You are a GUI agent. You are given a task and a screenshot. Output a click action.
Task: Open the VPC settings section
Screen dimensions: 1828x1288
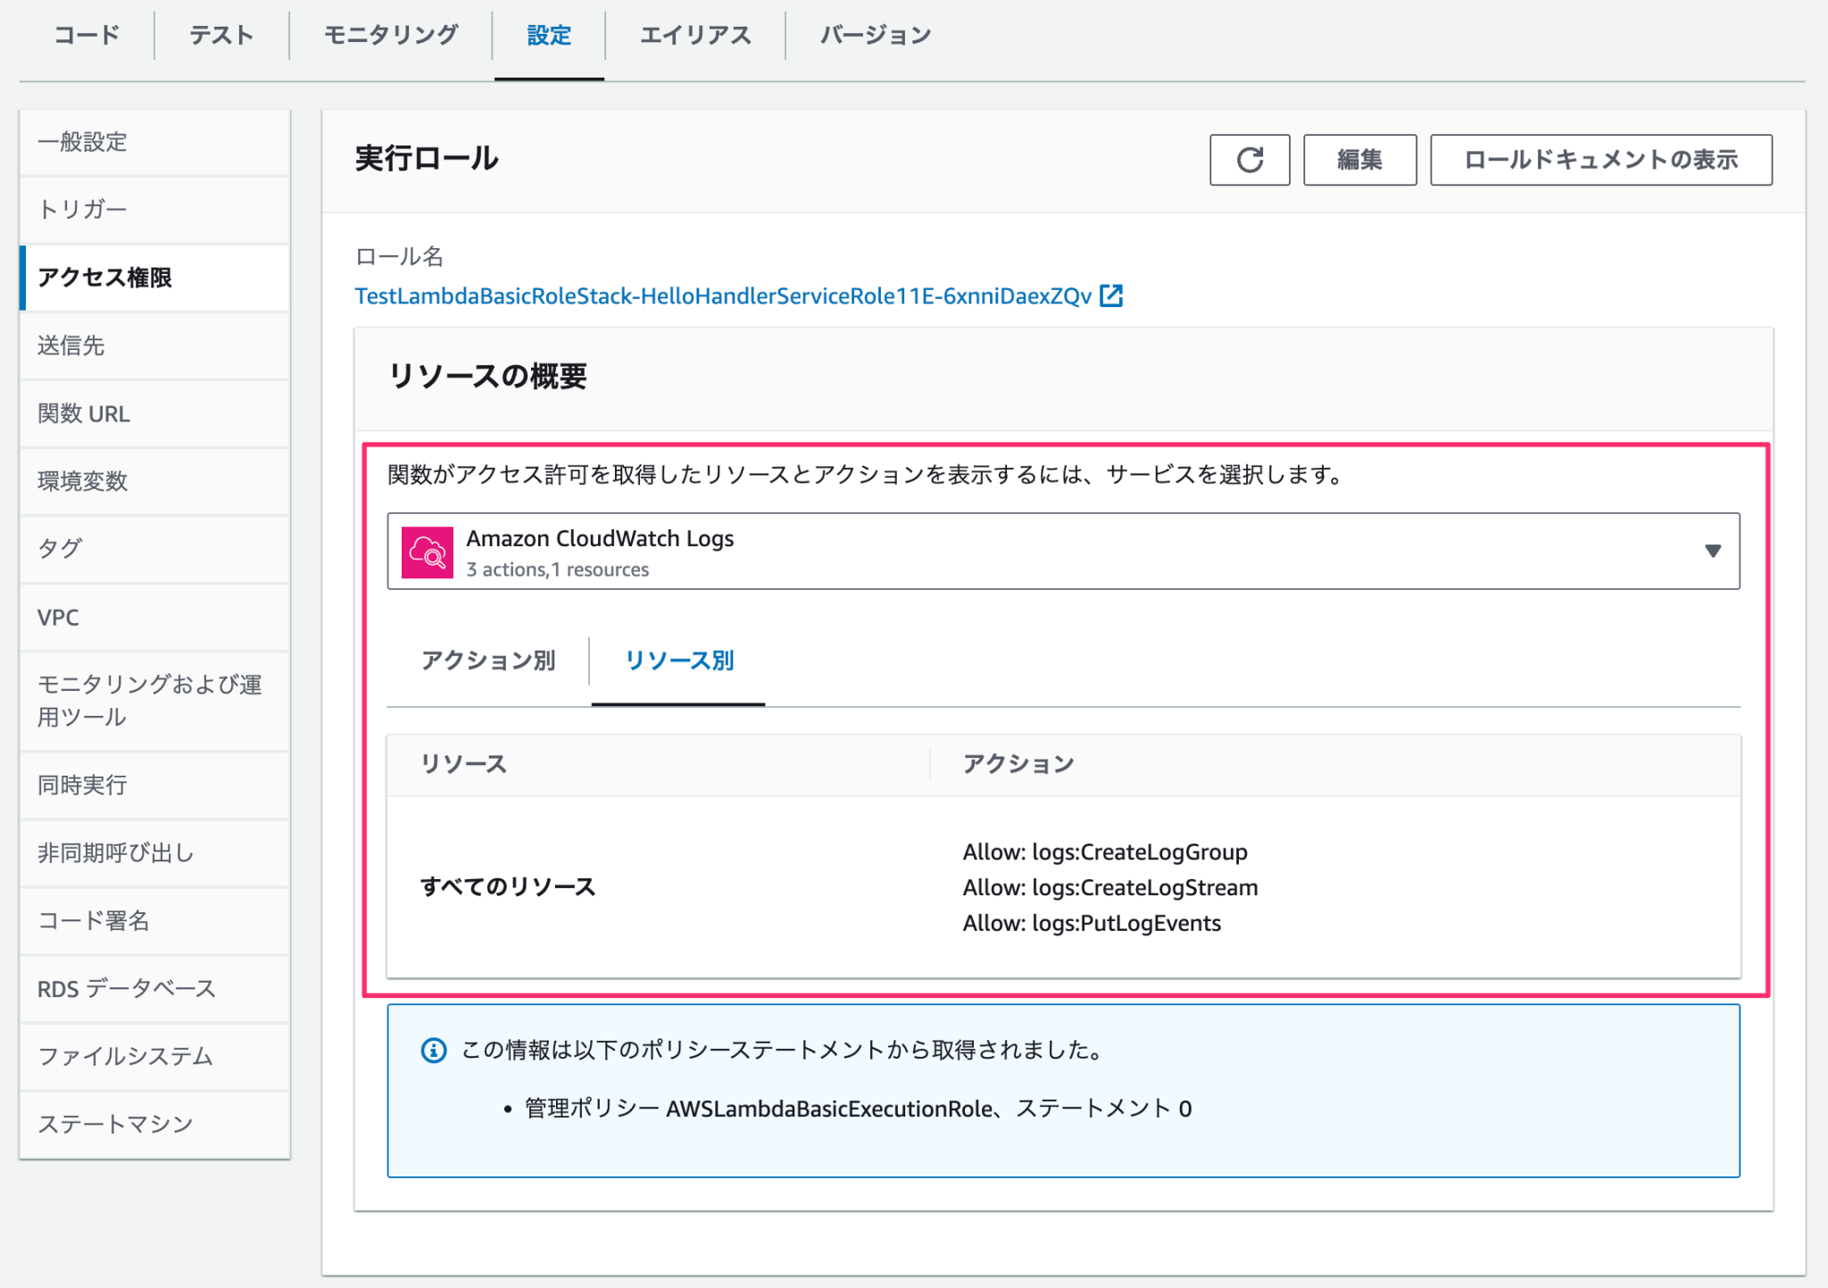(57, 617)
